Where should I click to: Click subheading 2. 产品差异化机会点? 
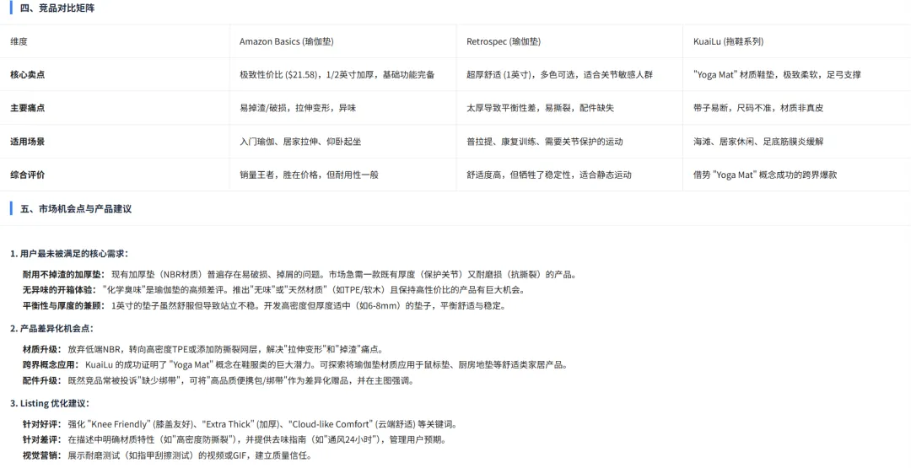click(x=51, y=328)
